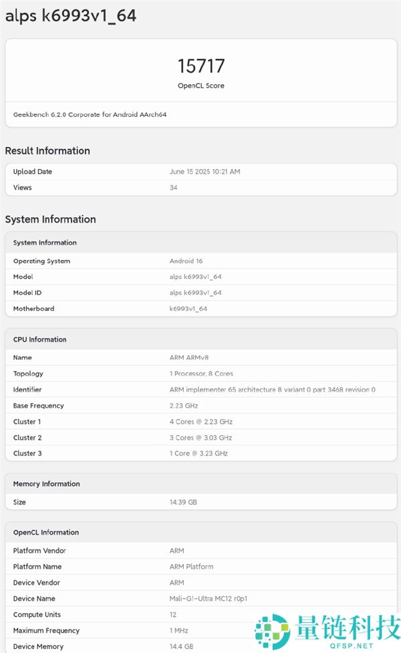401x653 pixels.
Task: Click the Base Frequency label
Action: click(38, 406)
